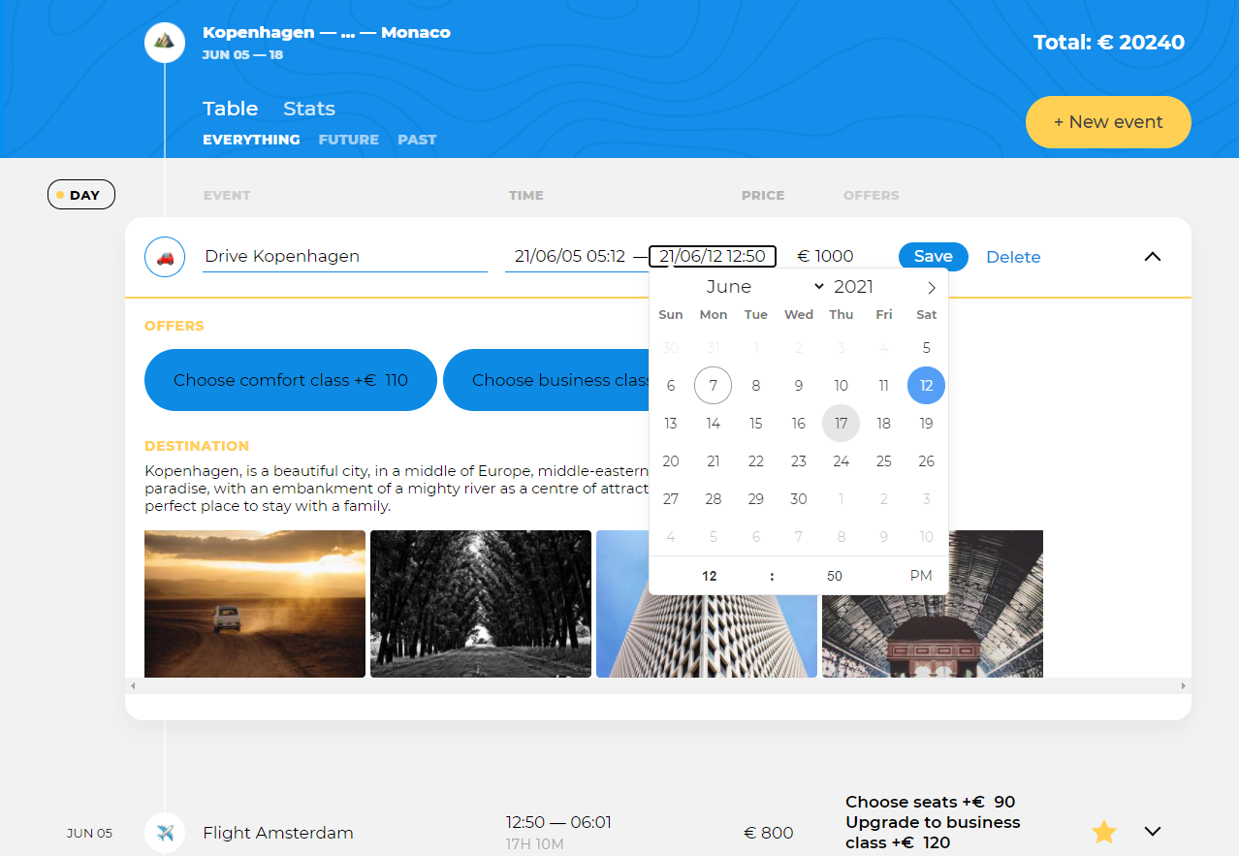This screenshot has width=1239, height=856.
Task: Select June 7 in the calendar
Action: tap(714, 386)
